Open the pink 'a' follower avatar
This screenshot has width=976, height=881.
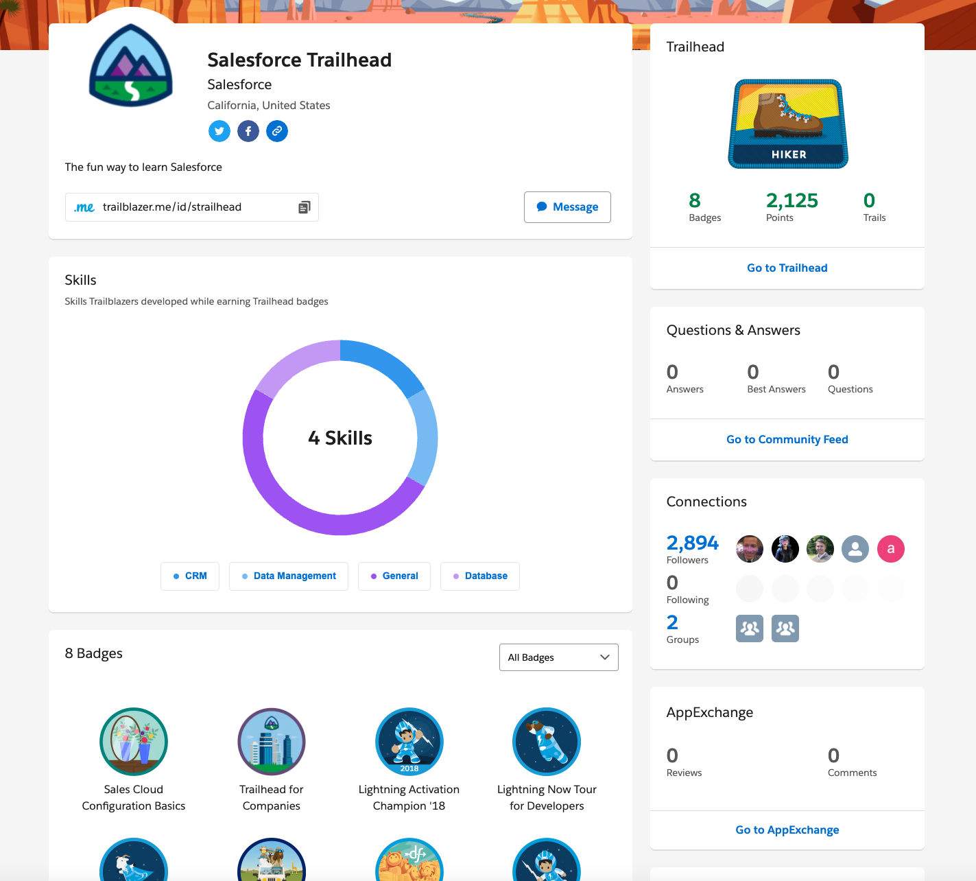point(891,549)
